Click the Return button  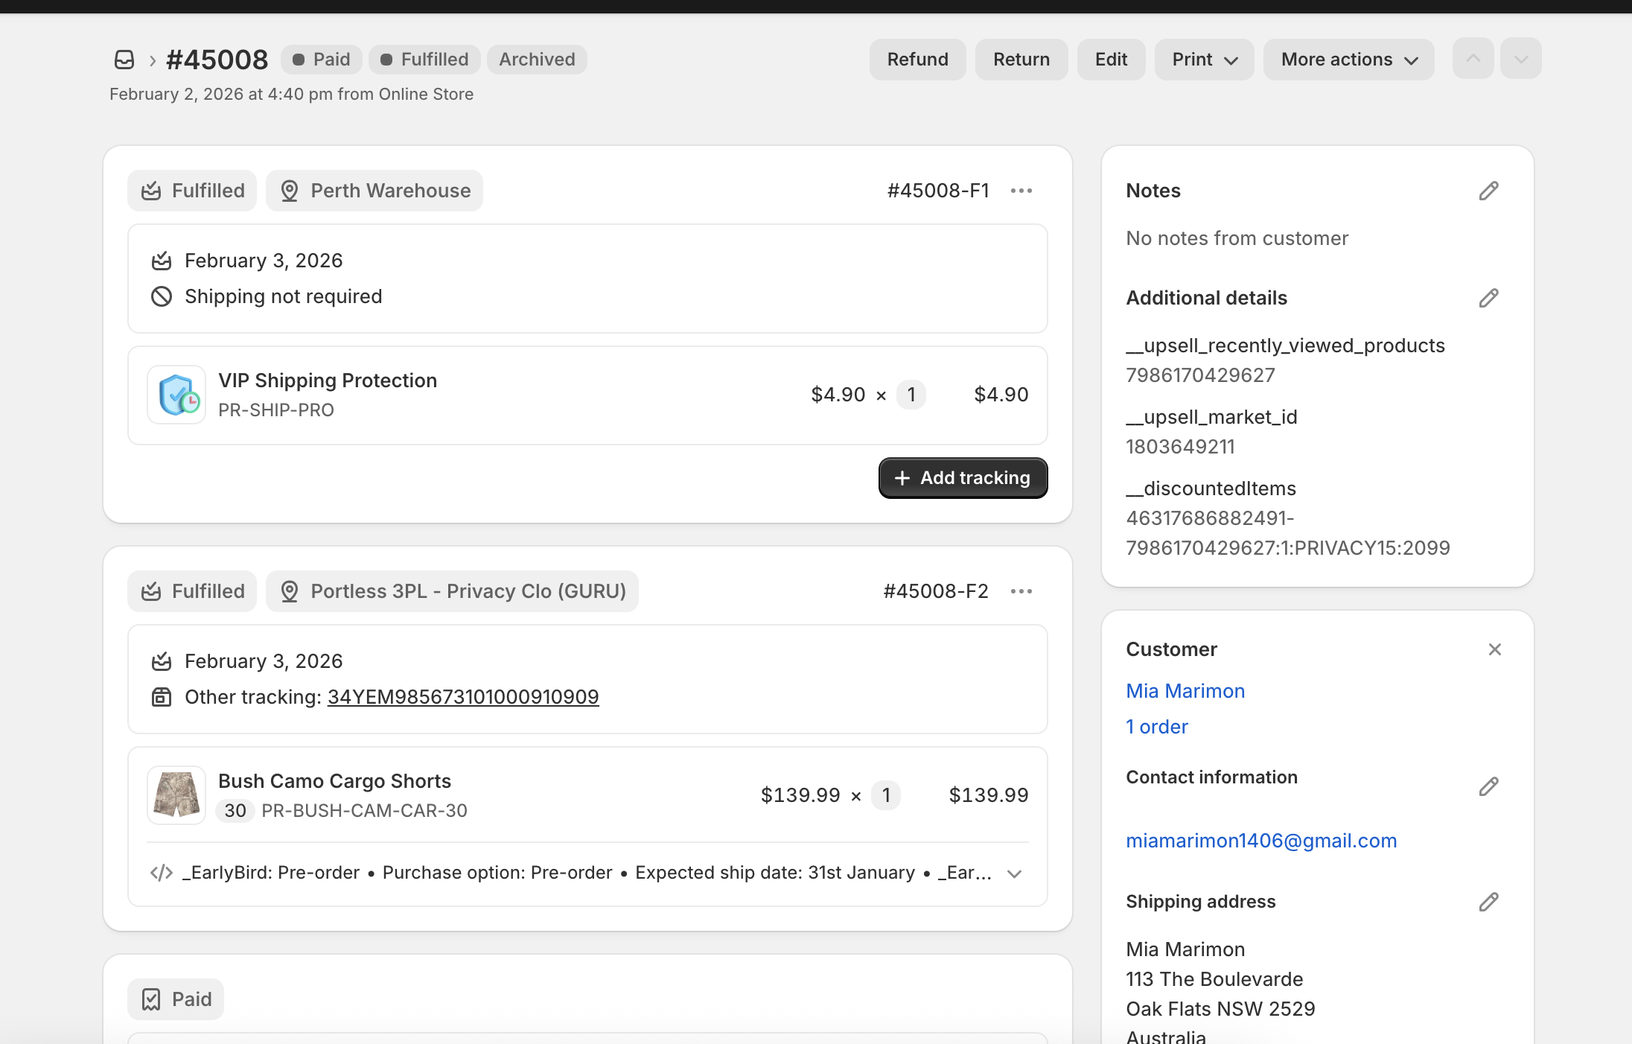(x=1021, y=60)
